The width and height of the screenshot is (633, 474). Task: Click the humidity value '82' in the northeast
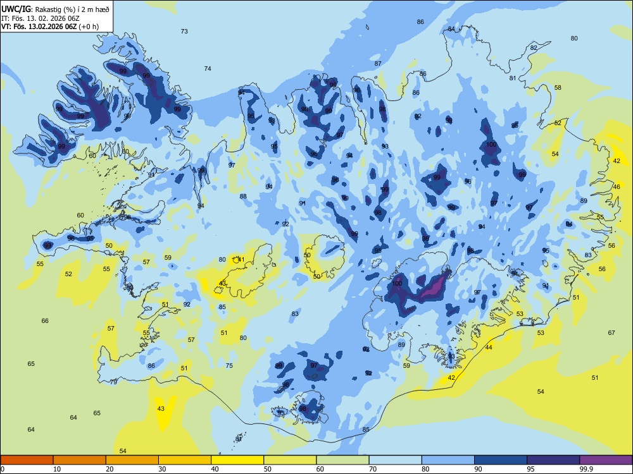point(534,47)
